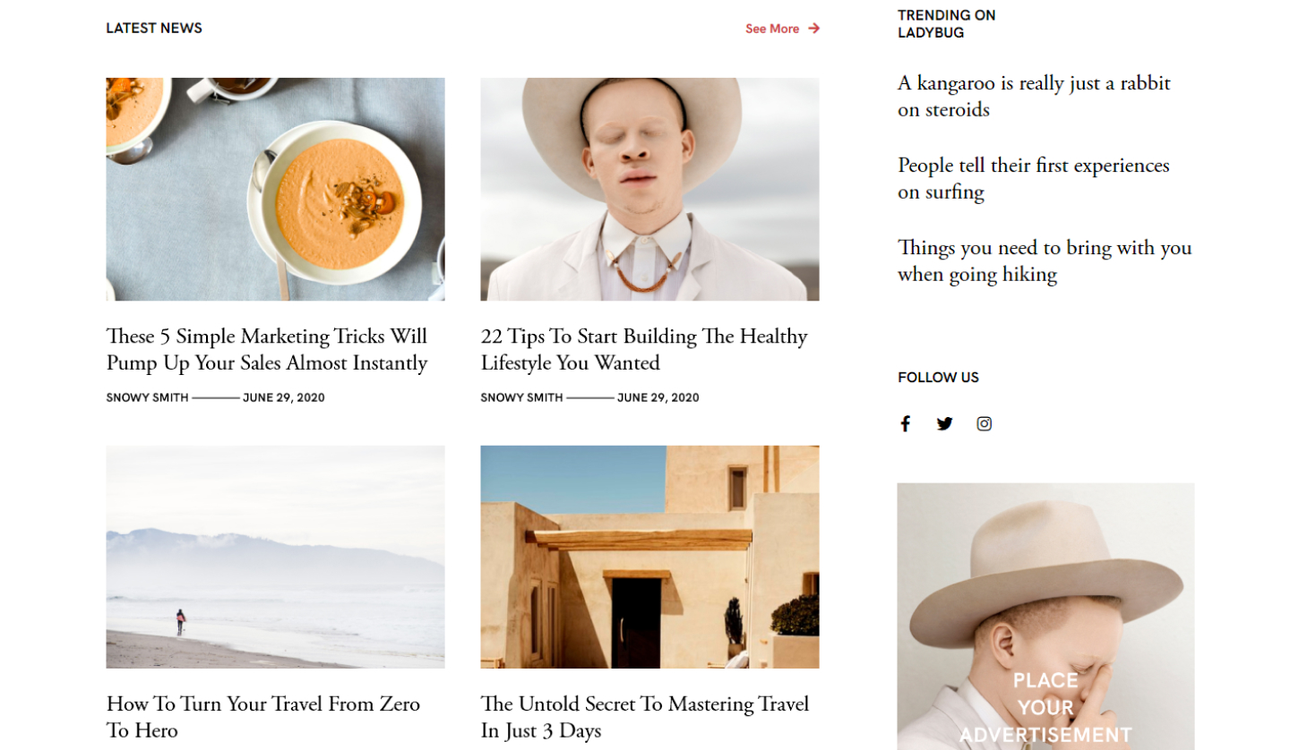
Task: Open The Untold Secret To Mastering Travel
Action: [645, 717]
